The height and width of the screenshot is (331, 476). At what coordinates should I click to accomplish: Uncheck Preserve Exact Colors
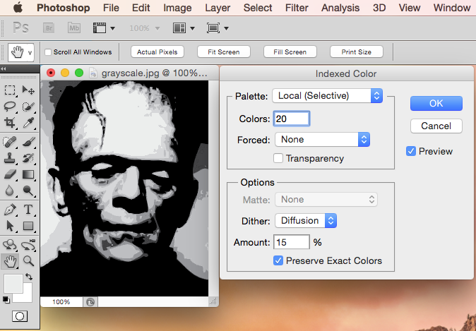click(x=278, y=260)
